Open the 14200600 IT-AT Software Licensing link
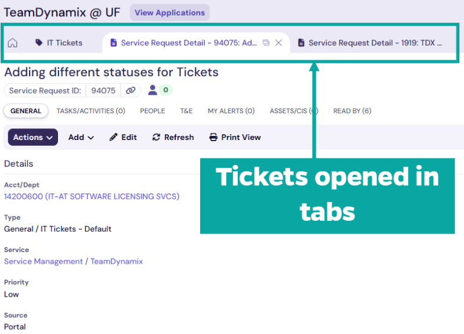 (92, 196)
